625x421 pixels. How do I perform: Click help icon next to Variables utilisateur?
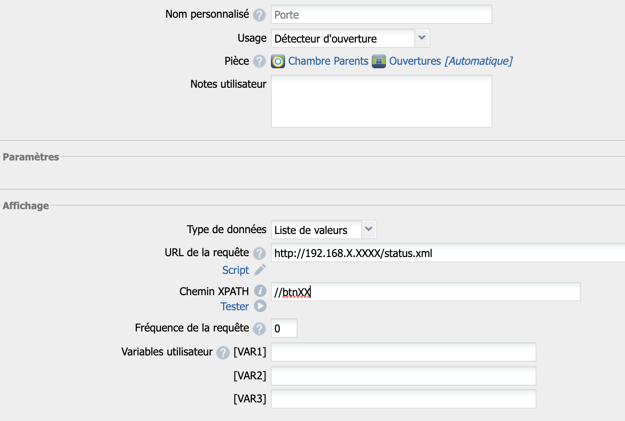pos(223,352)
